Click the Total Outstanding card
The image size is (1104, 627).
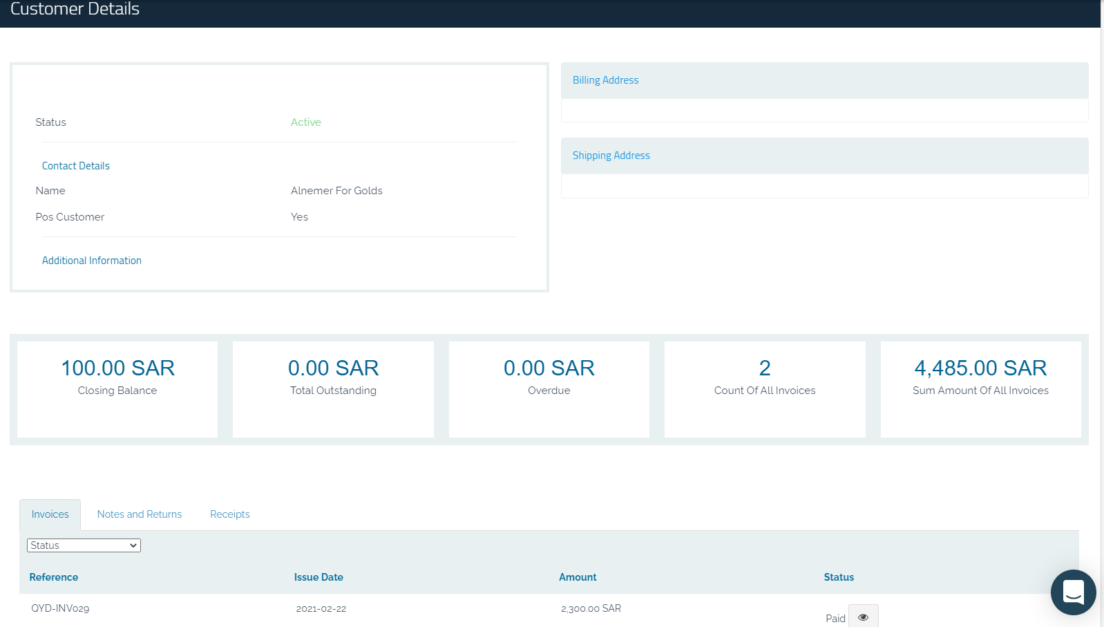333,389
